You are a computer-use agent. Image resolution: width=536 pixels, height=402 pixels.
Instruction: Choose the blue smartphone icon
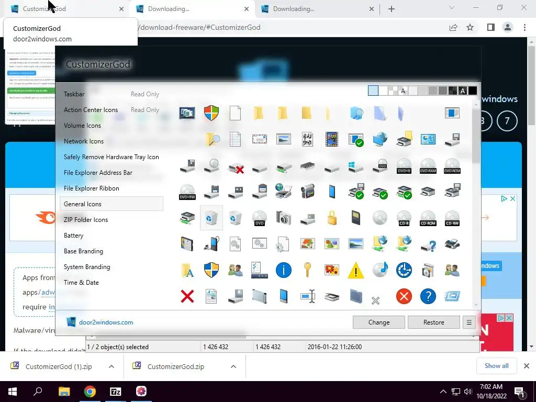point(331,192)
